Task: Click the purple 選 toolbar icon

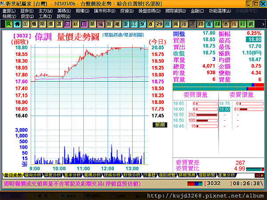Action: (67, 24)
